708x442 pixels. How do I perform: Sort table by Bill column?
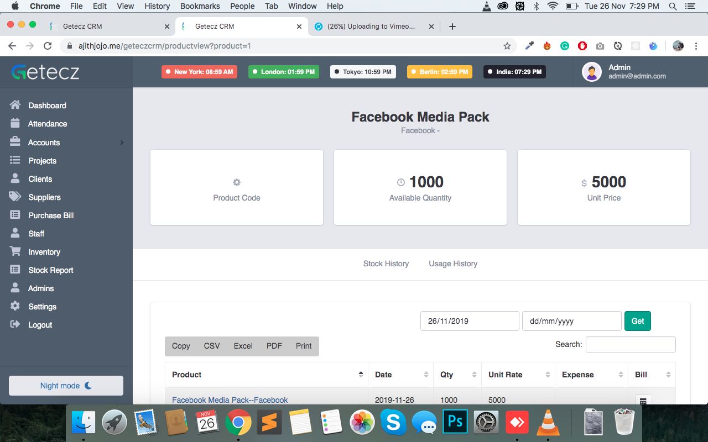(652, 375)
